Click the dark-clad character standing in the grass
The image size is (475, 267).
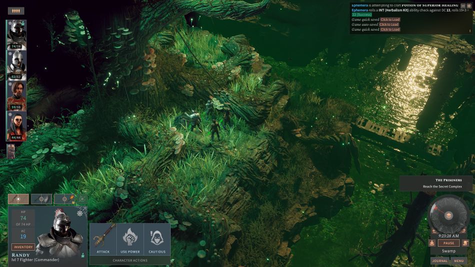[215, 130]
